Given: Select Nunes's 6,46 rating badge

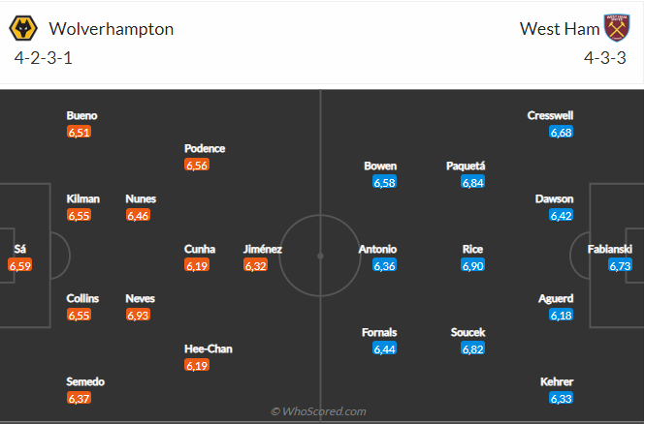Looking at the screenshot, I should [138, 215].
